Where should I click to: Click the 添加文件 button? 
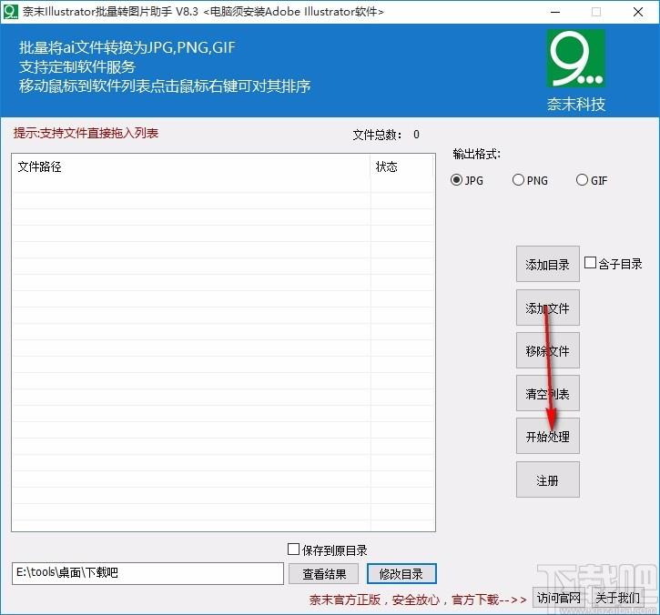pyautogui.click(x=548, y=307)
